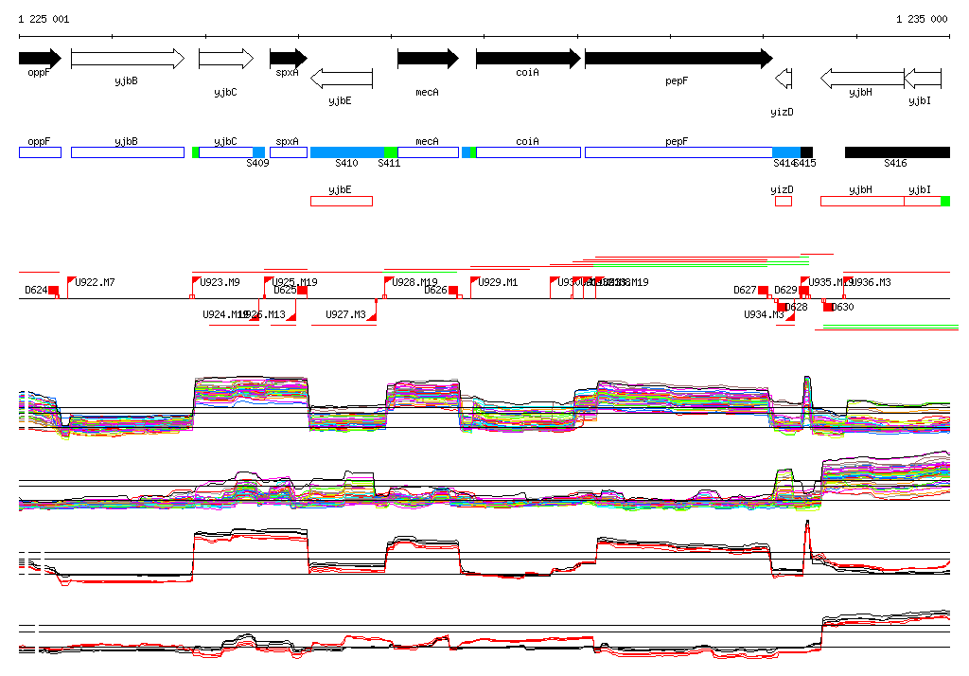Select the U925.M19 flag marker
The image size is (969, 676).
click(x=269, y=281)
